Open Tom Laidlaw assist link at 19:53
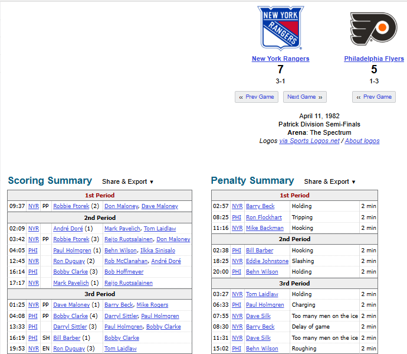The width and height of the screenshot is (407, 354). click(120, 349)
